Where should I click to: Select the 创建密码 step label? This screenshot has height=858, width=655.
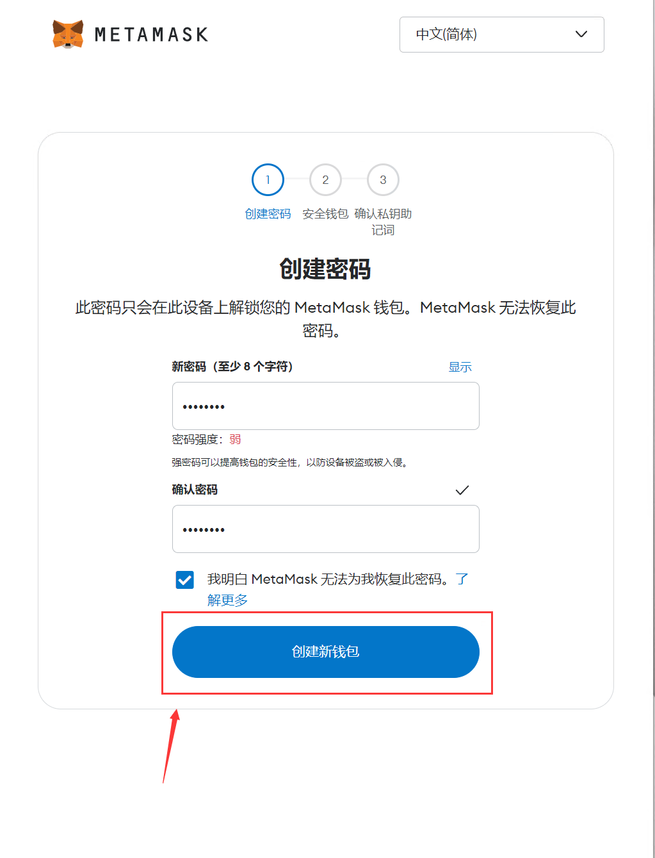(x=268, y=214)
